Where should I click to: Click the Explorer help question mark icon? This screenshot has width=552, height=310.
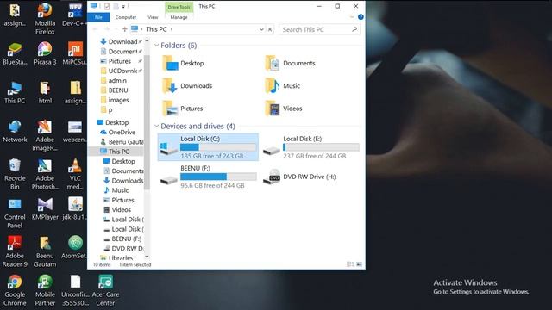coord(361,17)
